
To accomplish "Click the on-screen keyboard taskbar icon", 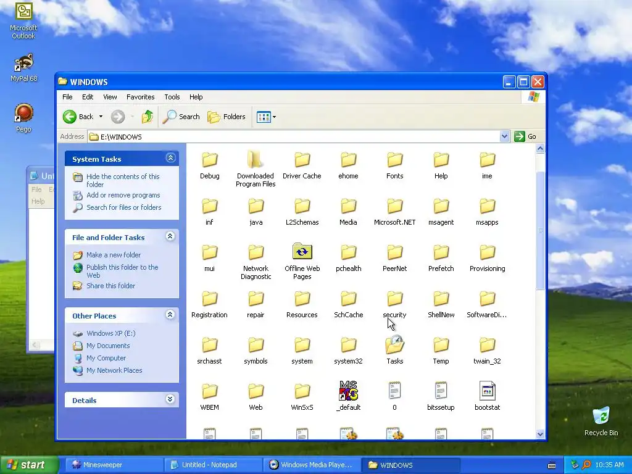I will [552, 465].
